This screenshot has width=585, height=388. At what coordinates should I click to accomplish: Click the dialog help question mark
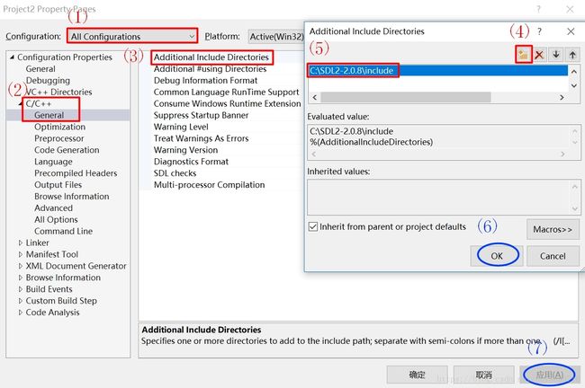[x=540, y=31]
